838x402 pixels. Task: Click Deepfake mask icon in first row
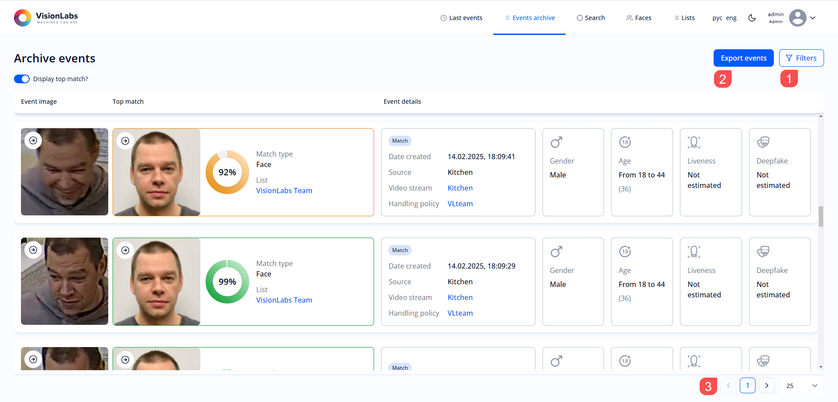point(762,142)
